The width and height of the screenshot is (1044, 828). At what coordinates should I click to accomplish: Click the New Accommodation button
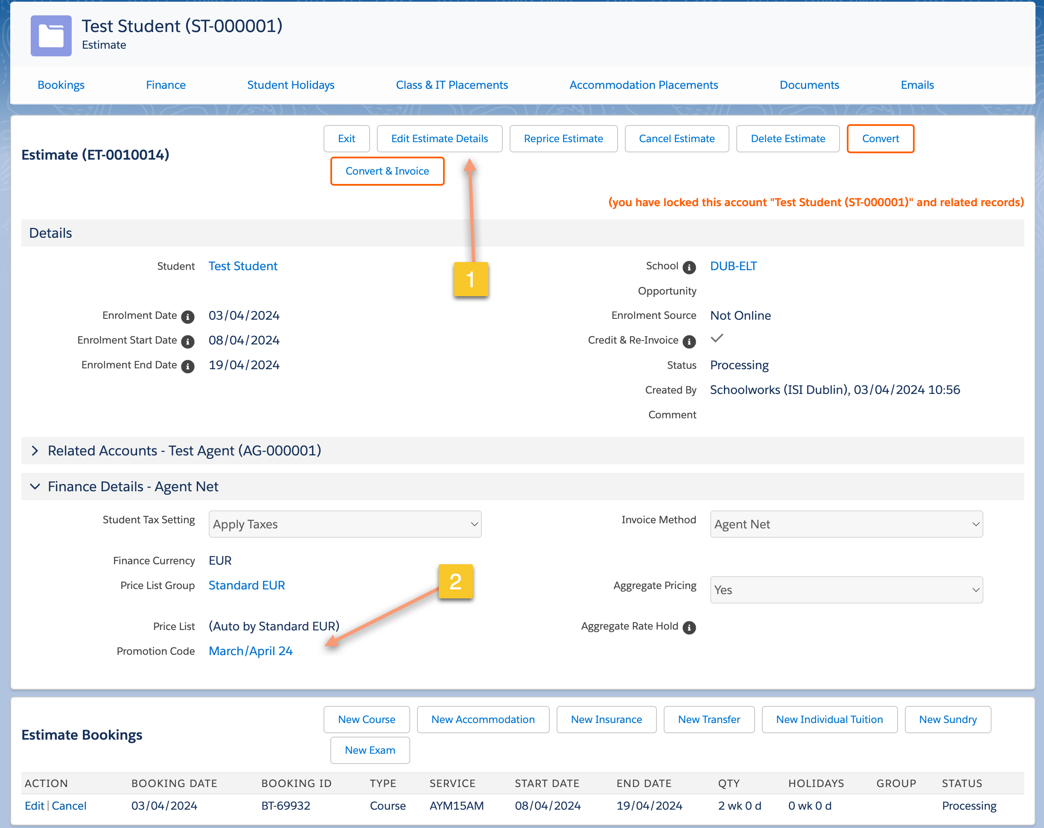pos(483,720)
